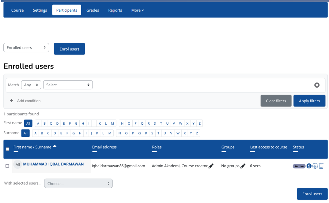
Task: Click the pencil icon beside No groups
Action: click(x=243, y=166)
